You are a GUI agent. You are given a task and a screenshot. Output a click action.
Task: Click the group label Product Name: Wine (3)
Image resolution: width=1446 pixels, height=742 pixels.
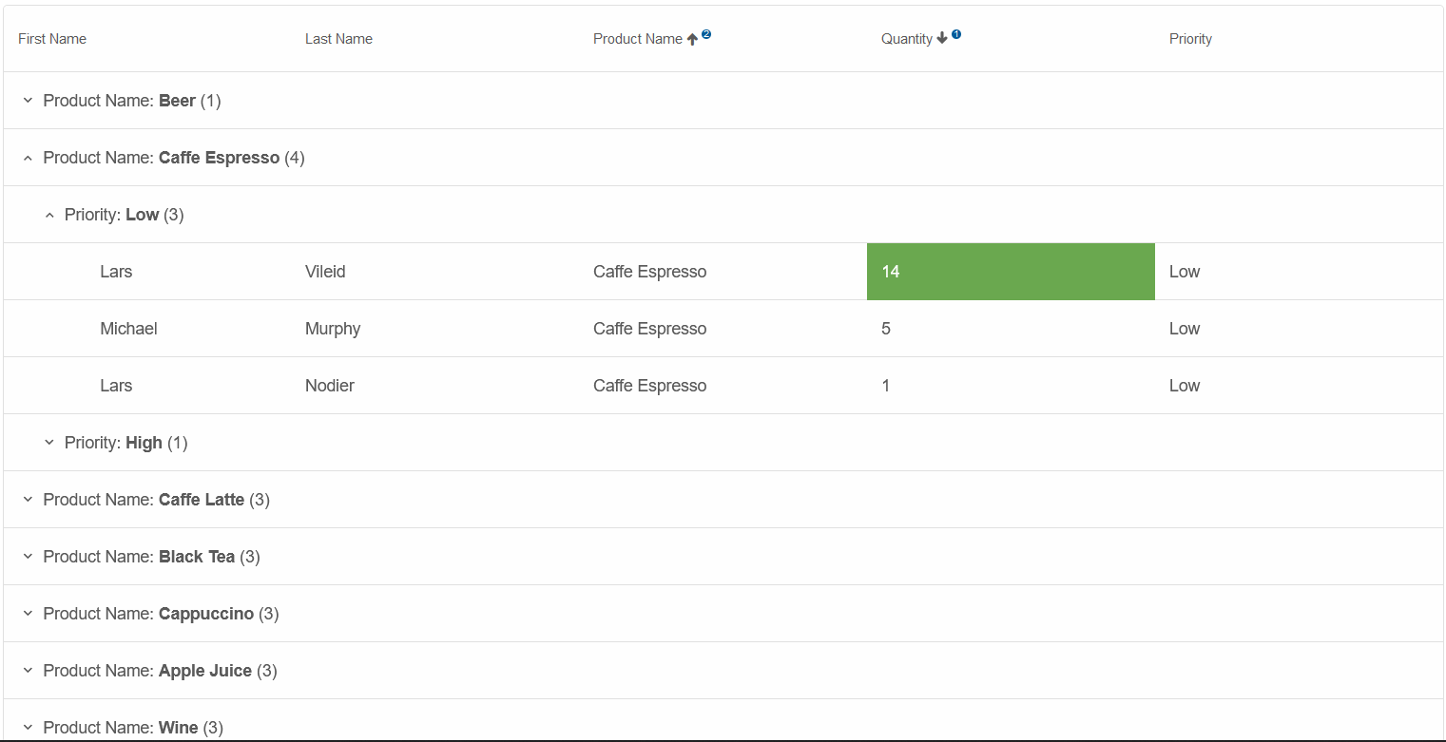click(x=133, y=728)
